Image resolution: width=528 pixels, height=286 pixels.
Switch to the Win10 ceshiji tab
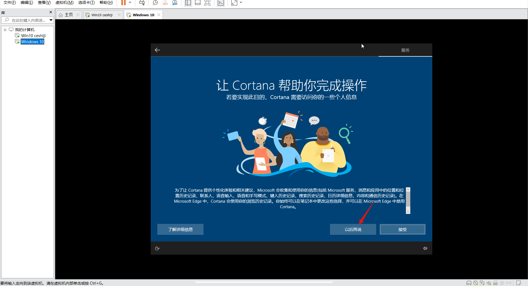[102, 15]
